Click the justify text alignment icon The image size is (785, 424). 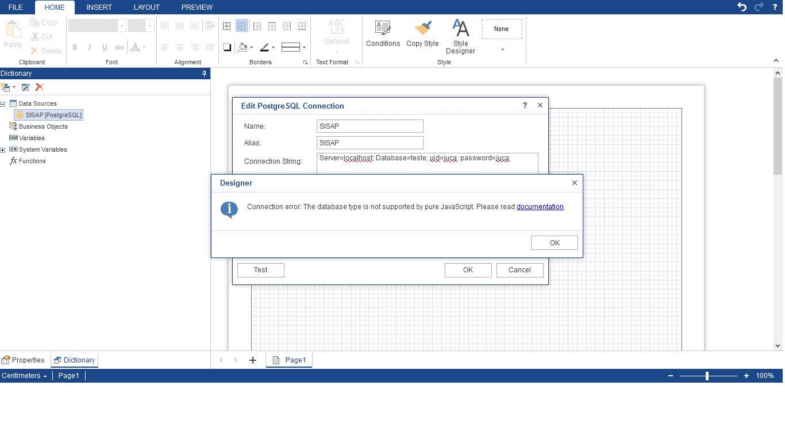tap(210, 47)
